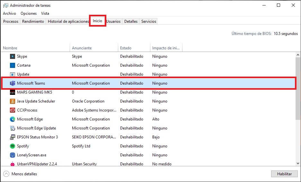The height and width of the screenshot is (182, 301).
Task: Click the UrbanVPNUpdater icon
Action: coord(13,164)
